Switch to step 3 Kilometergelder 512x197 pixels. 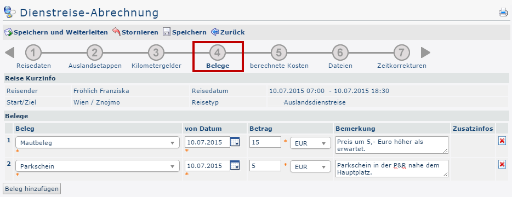click(x=156, y=57)
